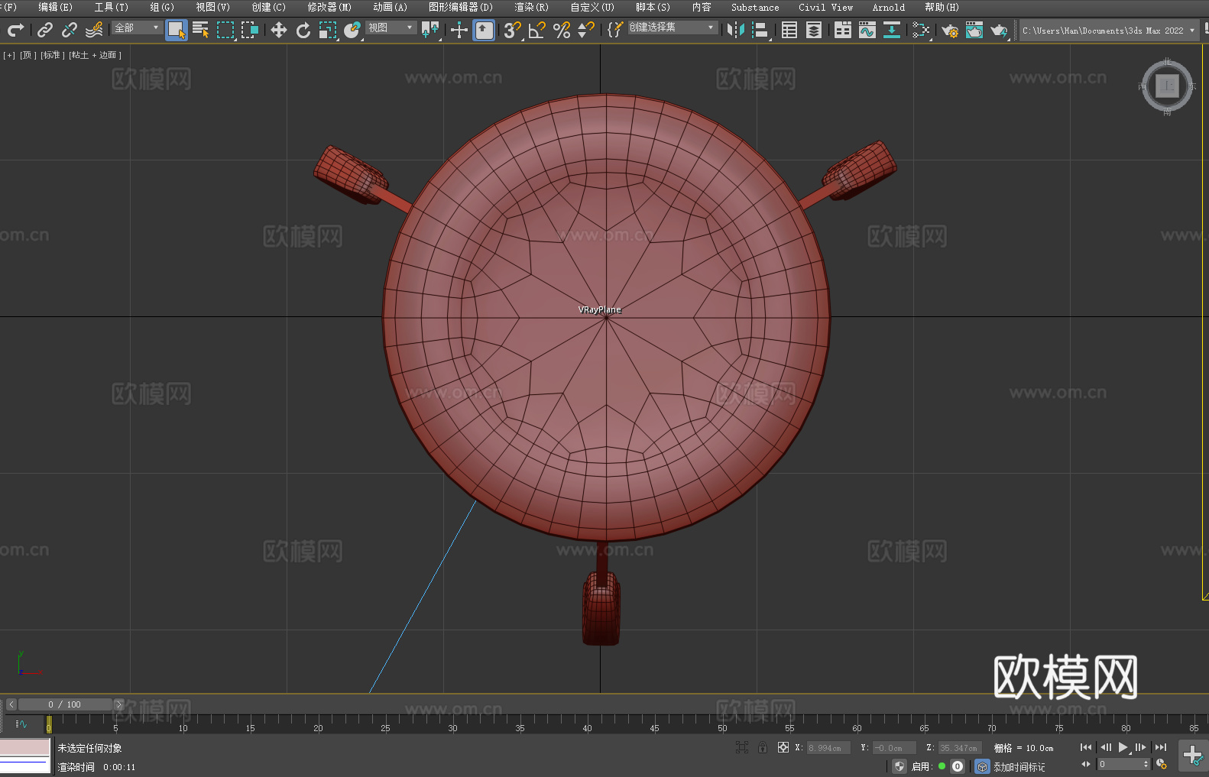
Task: Click the 0 / 100 time slider
Action: (x=65, y=704)
